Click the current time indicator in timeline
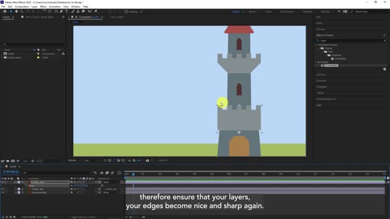Image resolution: width=390 pixels, height=219 pixels. pos(133,175)
